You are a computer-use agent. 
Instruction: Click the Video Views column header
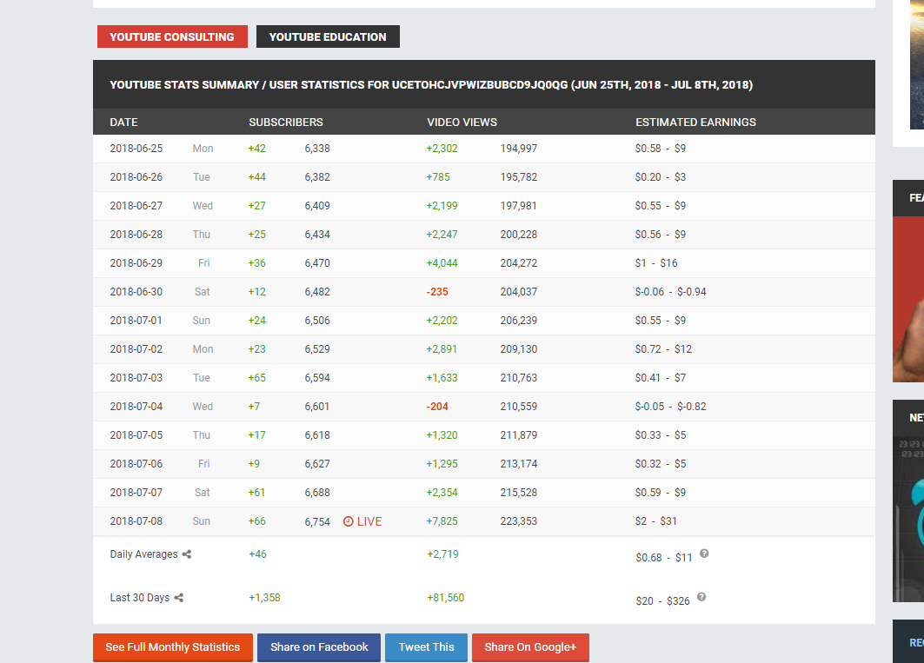pos(462,123)
